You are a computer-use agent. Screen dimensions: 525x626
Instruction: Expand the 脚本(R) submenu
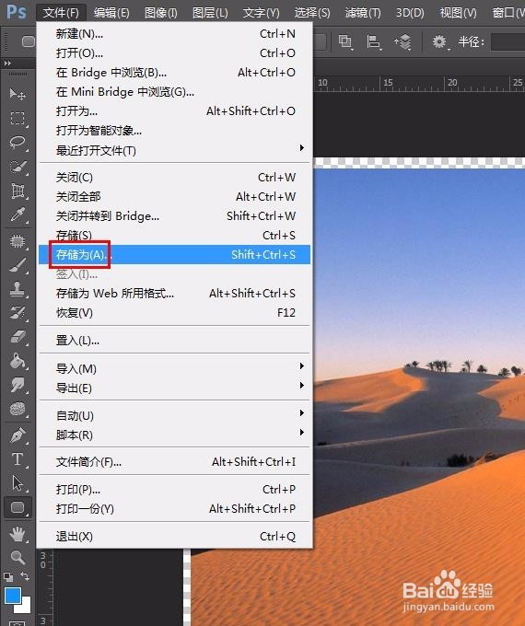[302, 433]
